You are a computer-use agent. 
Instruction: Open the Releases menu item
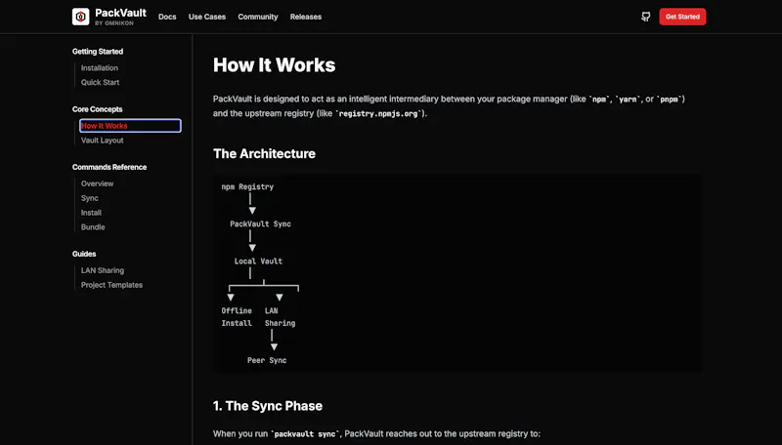click(x=306, y=17)
